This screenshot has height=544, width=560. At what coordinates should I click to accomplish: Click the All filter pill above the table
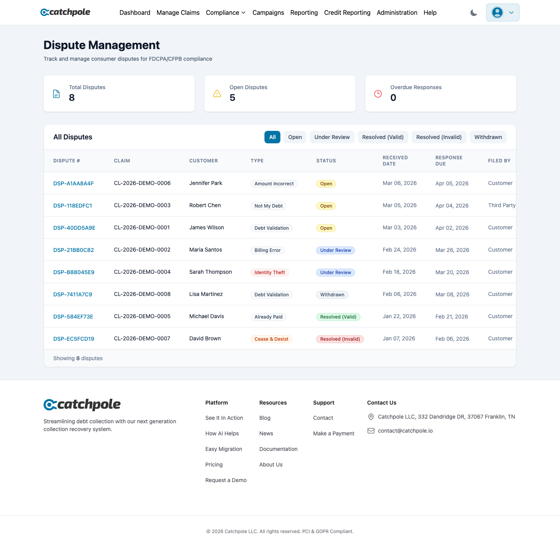click(x=272, y=137)
